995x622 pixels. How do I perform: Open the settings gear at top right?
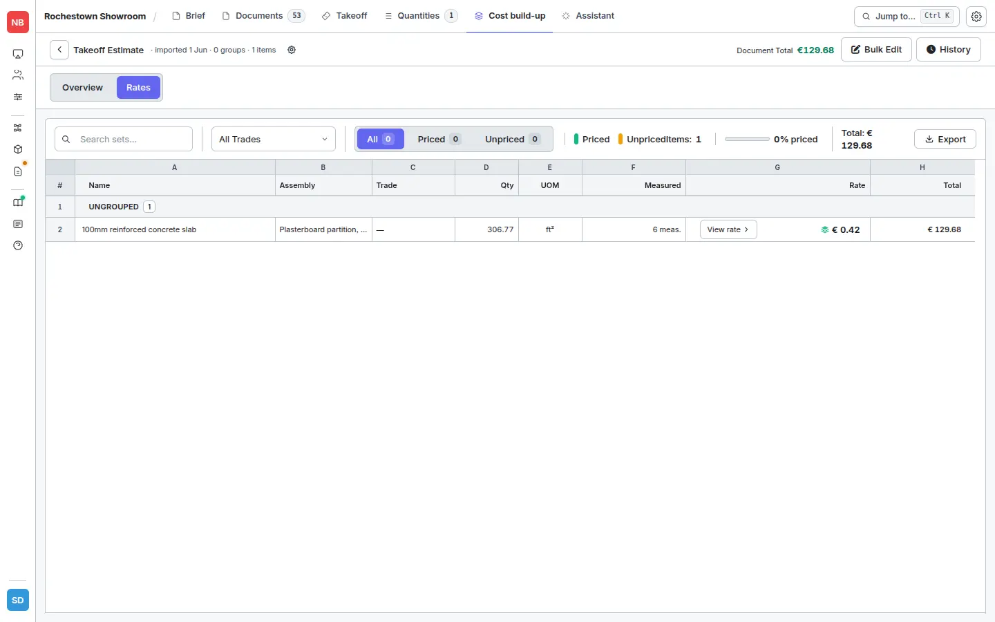tap(976, 16)
